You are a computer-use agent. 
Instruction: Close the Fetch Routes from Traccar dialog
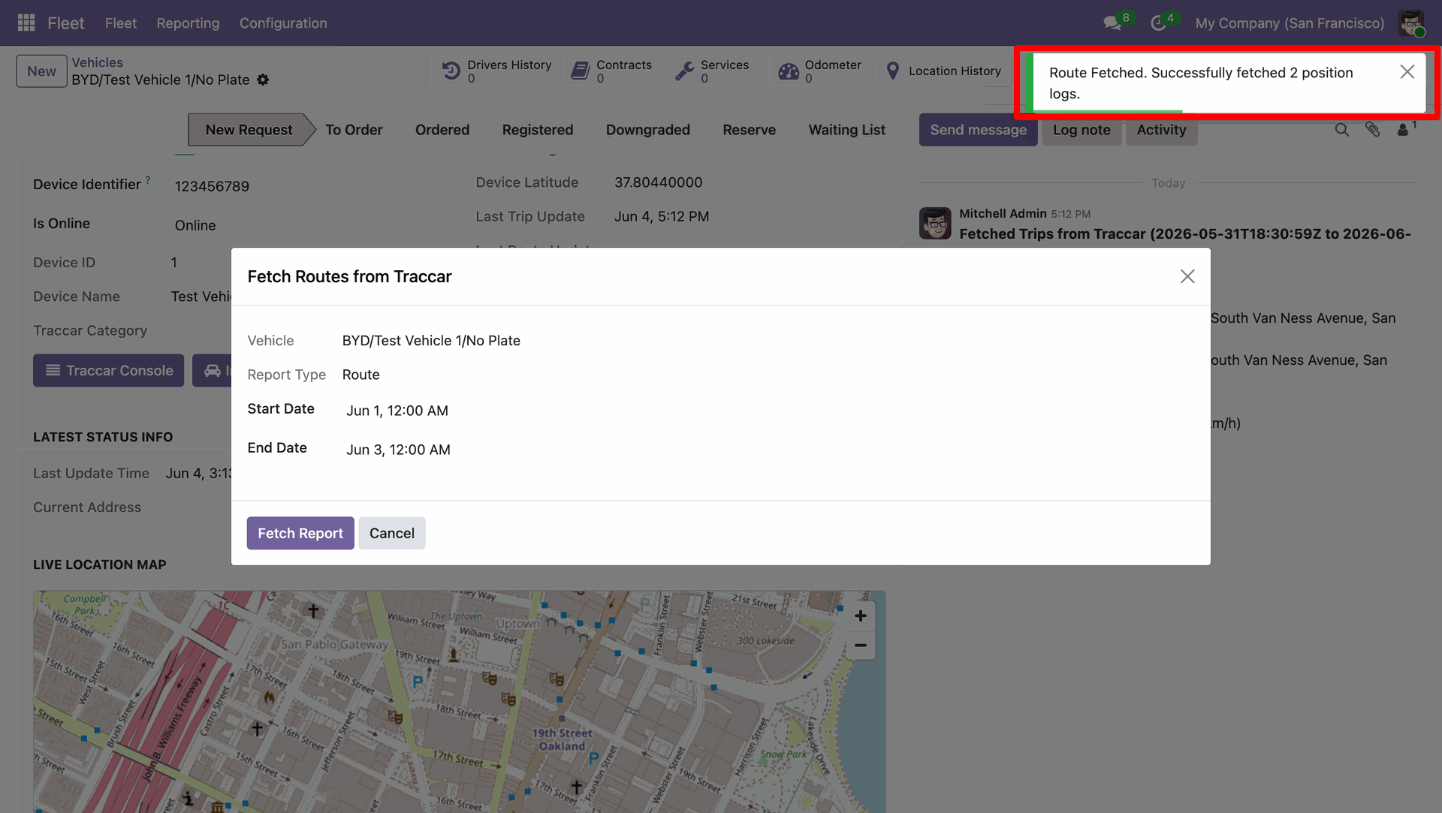pos(1187,276)
